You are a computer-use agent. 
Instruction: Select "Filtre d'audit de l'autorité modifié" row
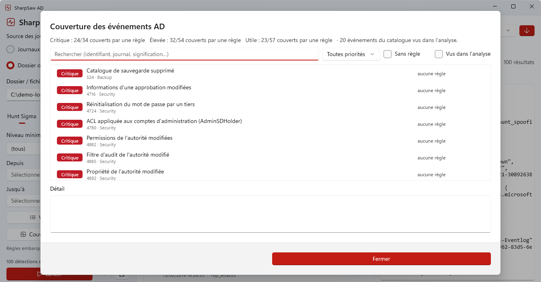pos(270,158)
